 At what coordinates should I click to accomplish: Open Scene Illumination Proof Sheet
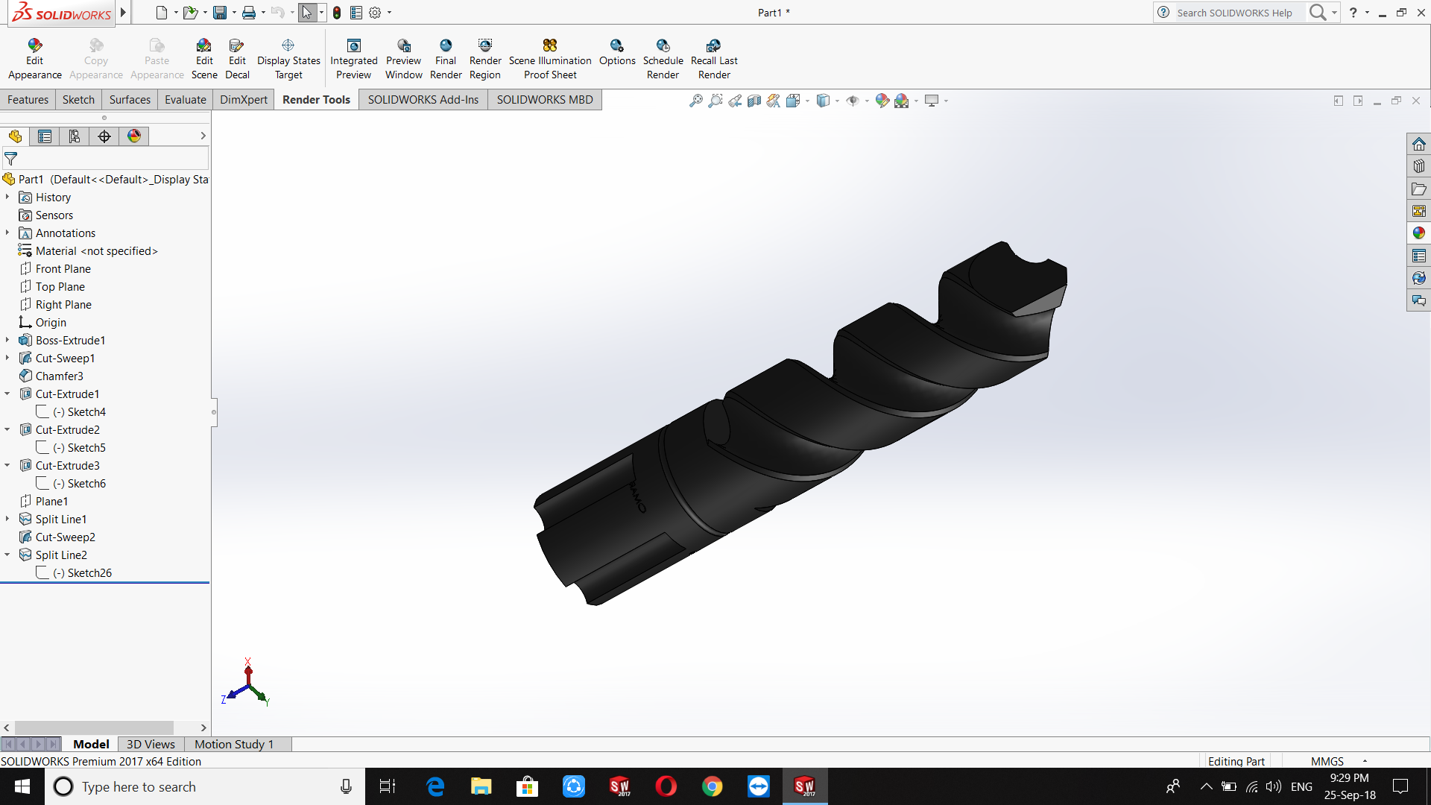550,59
